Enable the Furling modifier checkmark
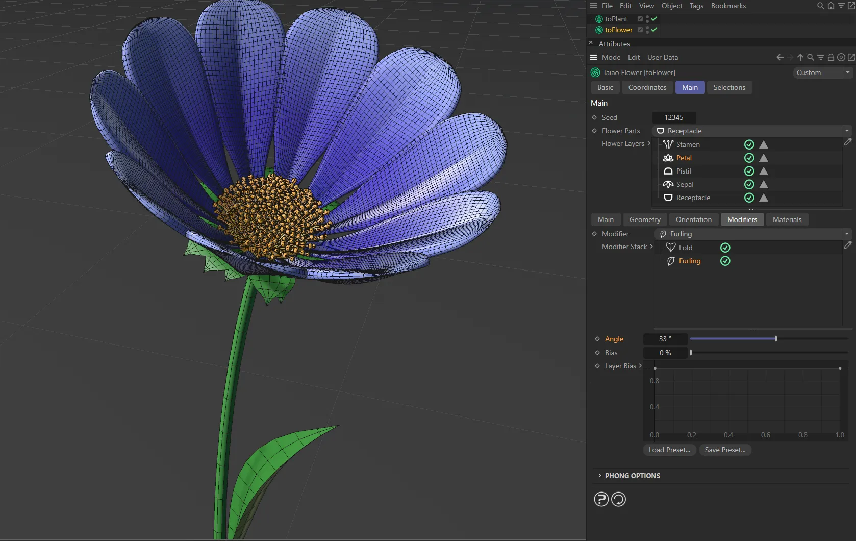Image resolution: width=856 pixels, height=541 pixels. (x=725, y=261)
